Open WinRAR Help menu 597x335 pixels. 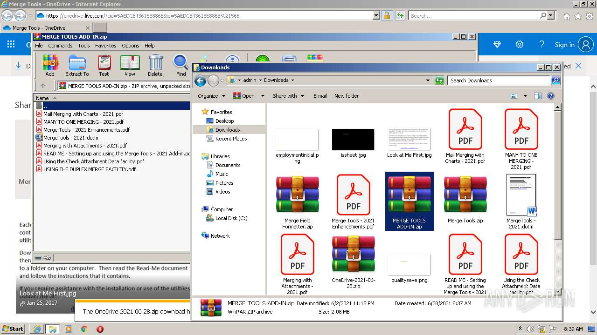(149, 46)
